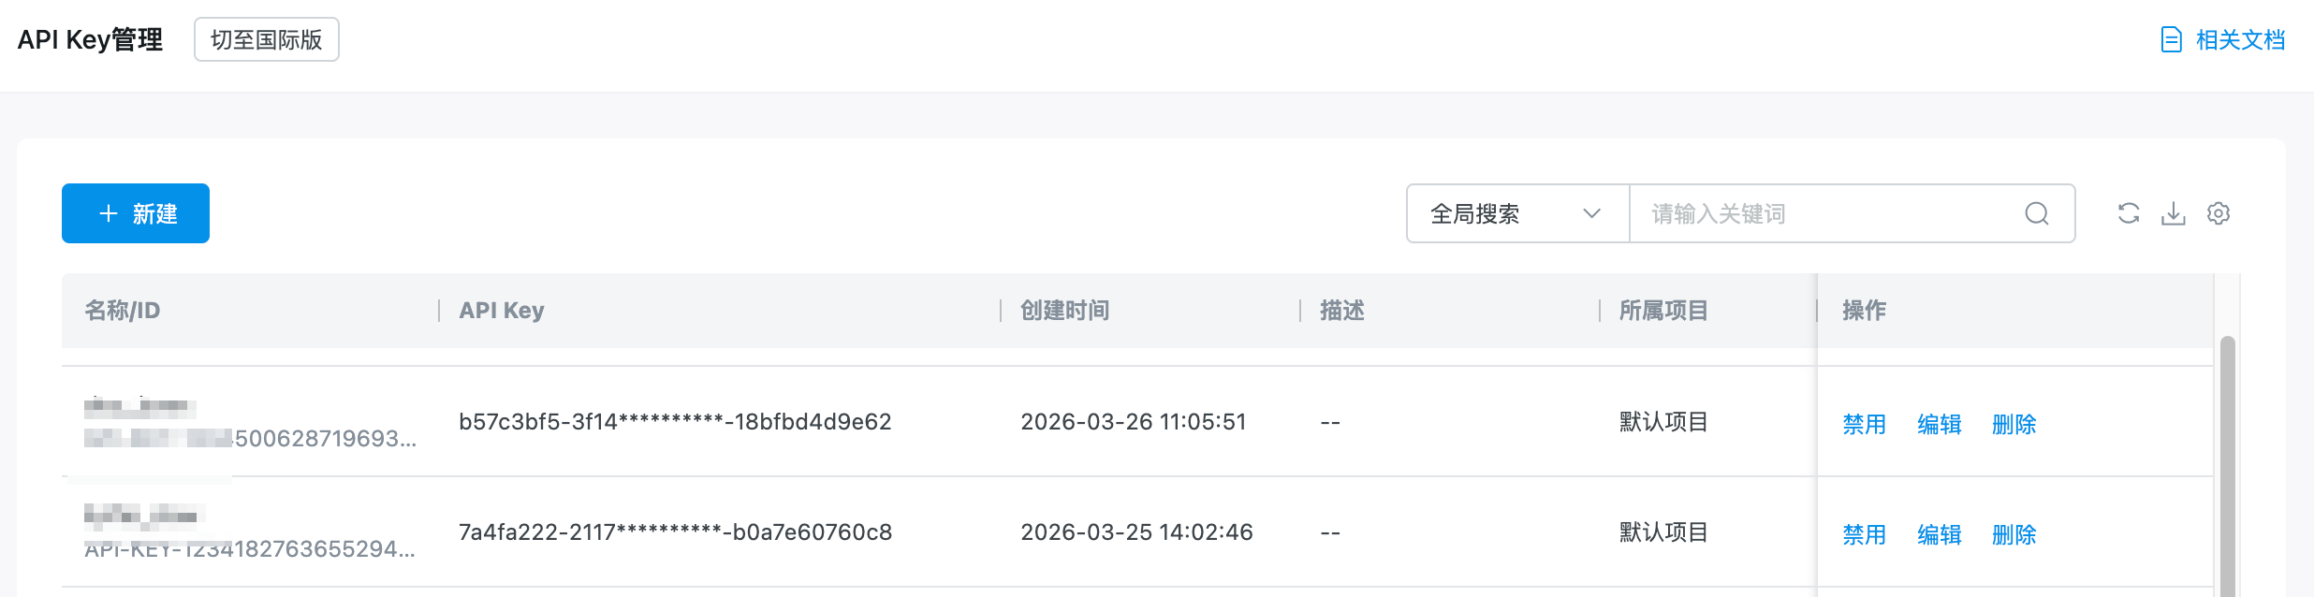Click the keyword search input field
Screen dimensions: 2314x597
[1825, 213]
